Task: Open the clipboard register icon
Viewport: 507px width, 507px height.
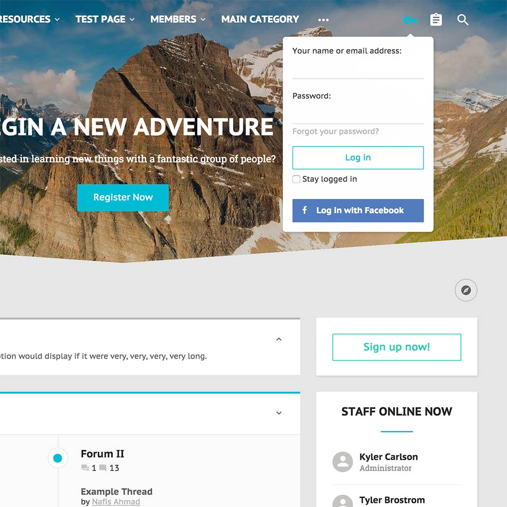Action: tap(436, 20)
